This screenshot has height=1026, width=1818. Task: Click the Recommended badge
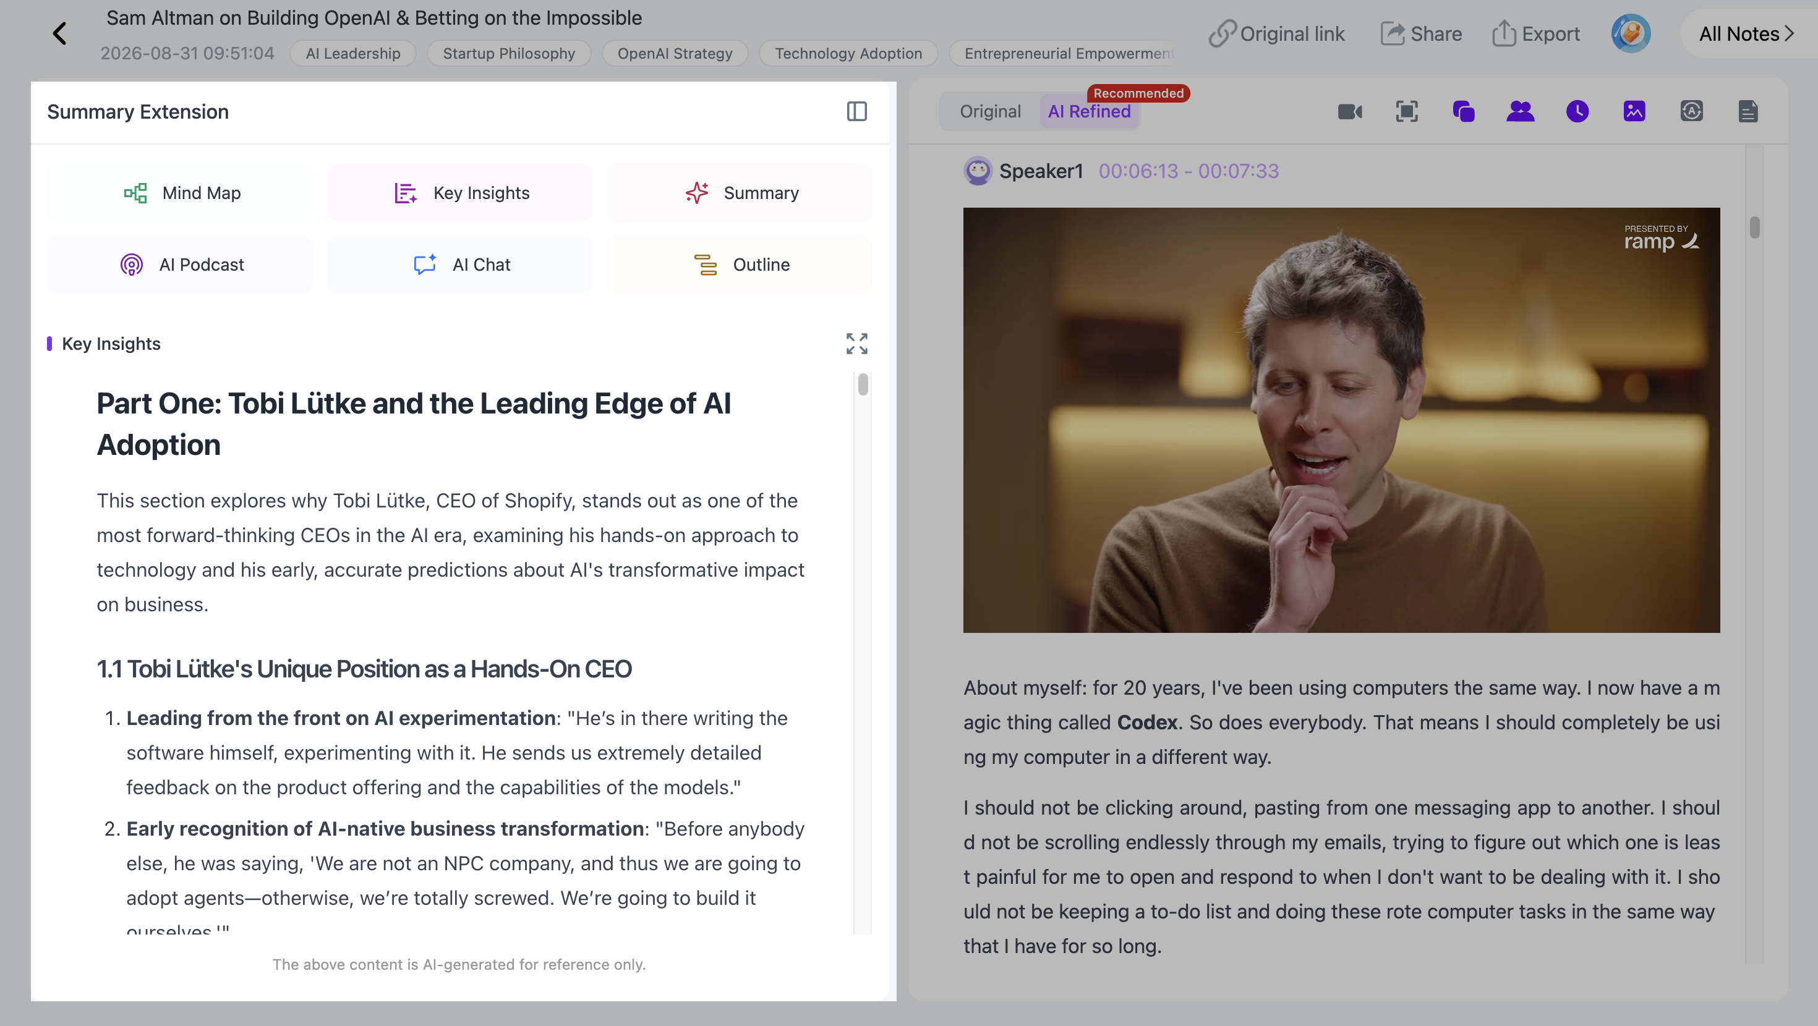pos(1138,93)
